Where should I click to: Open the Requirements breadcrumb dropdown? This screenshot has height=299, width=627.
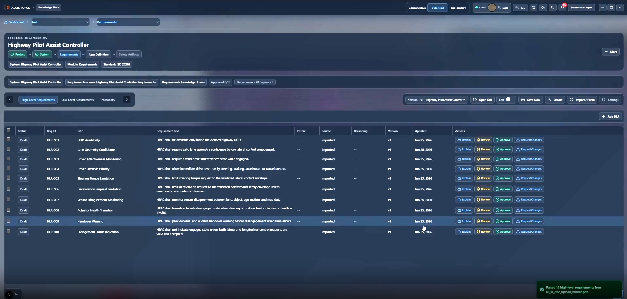(128, 22)
